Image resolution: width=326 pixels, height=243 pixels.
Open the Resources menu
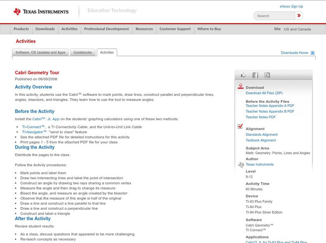144,29
